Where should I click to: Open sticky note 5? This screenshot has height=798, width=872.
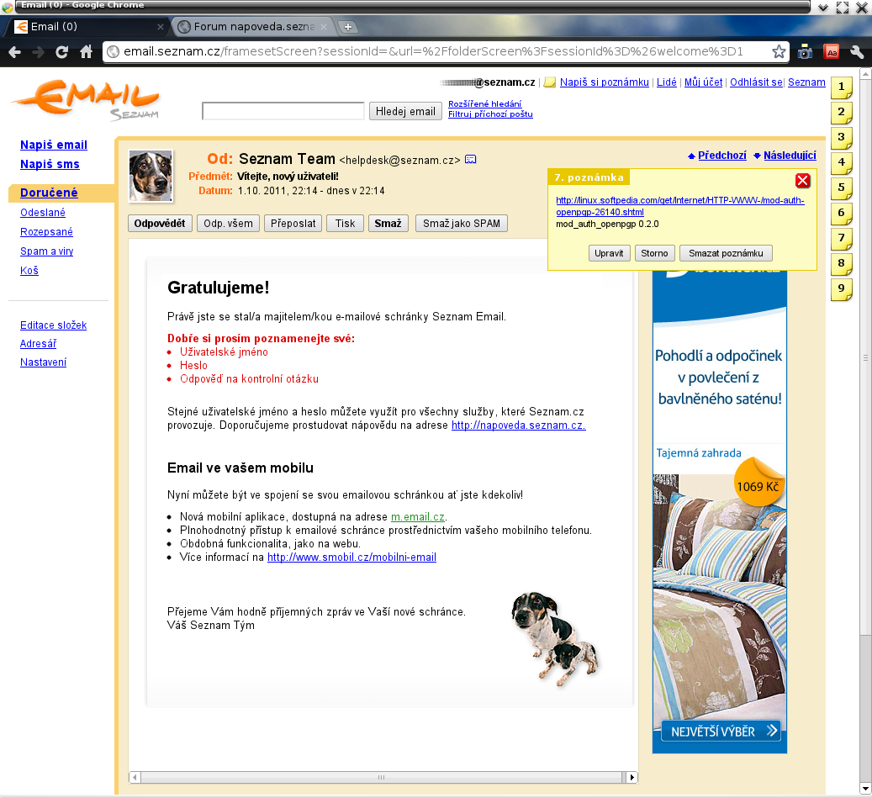click(841, 188)
